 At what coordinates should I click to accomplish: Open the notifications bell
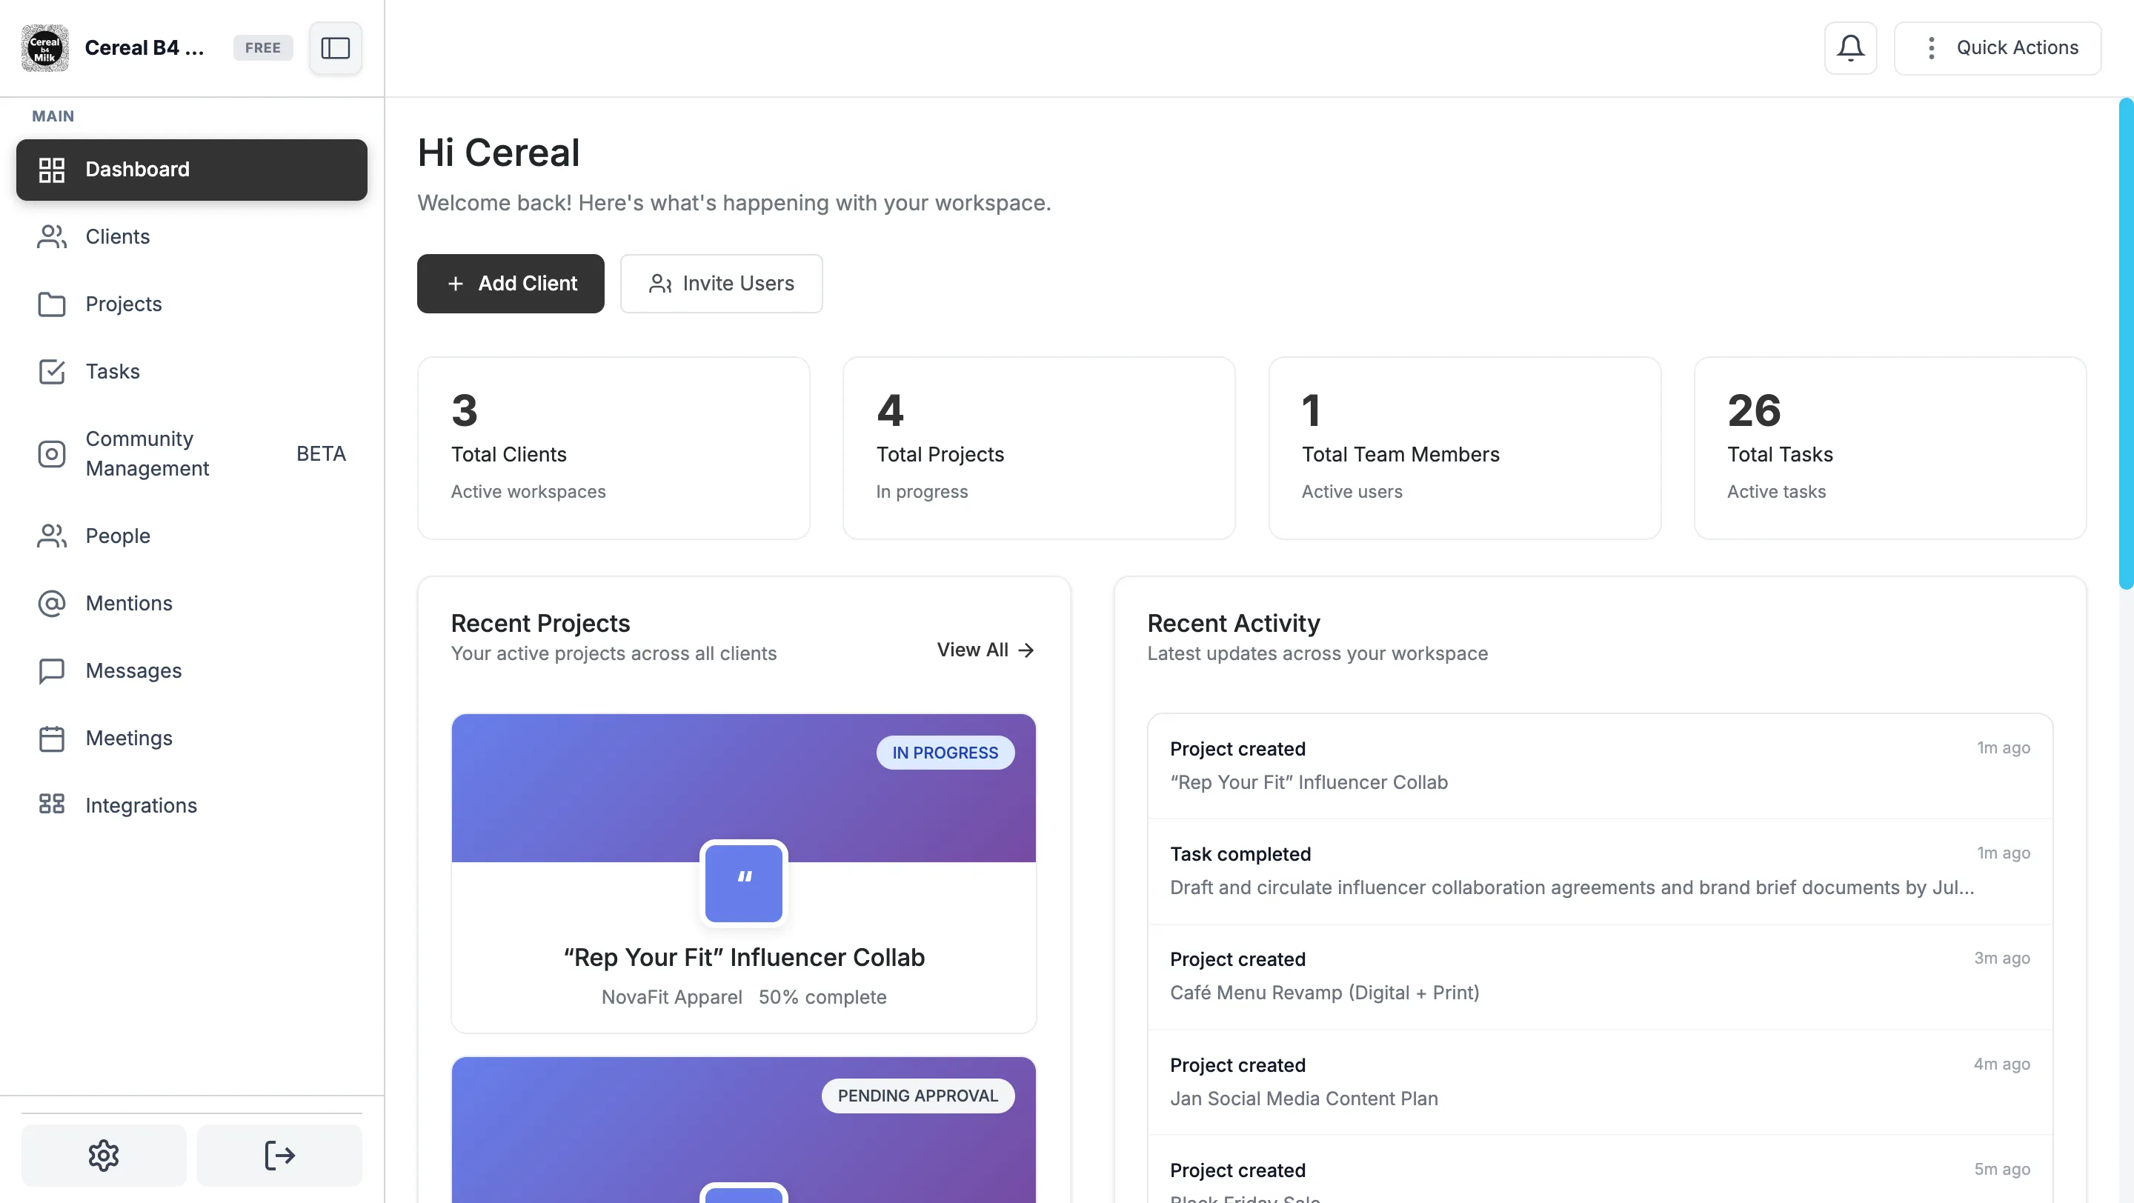(x=1850, y=48)
